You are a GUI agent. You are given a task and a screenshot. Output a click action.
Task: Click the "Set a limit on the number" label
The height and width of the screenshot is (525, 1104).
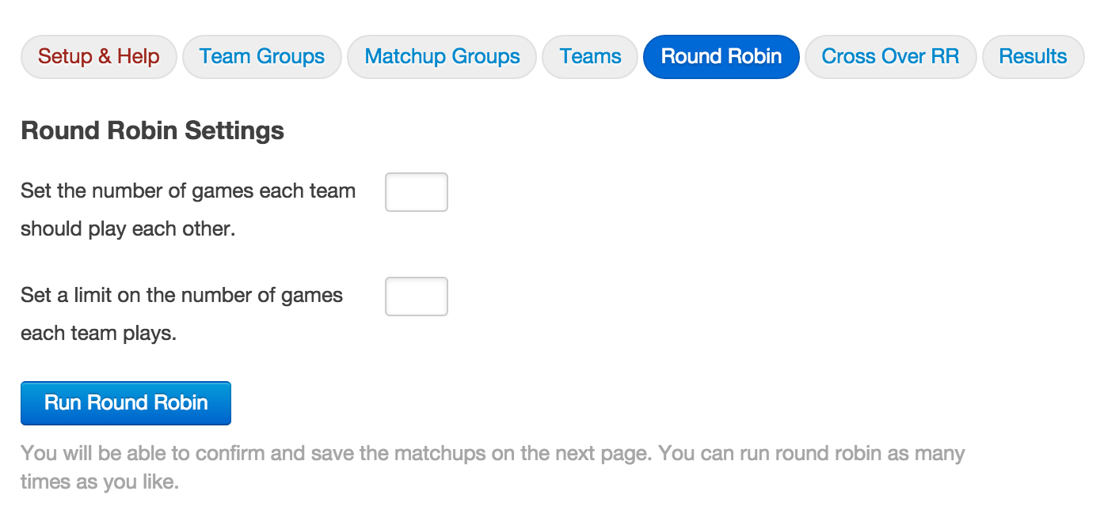coord(181,296)
